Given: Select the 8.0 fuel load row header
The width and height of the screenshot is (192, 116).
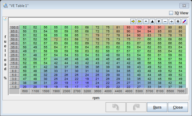Looking at the screenshot, I should (14, 71).
